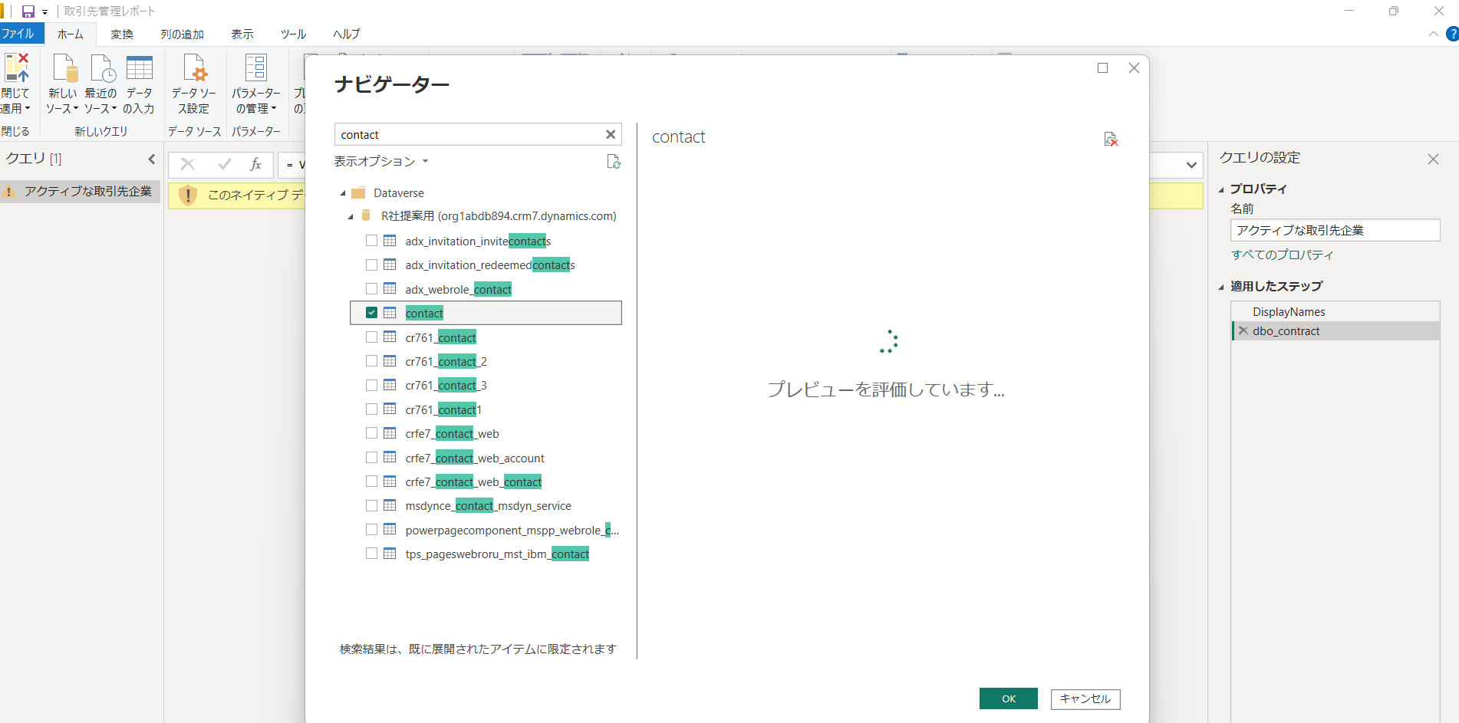This screenshot has height=723, width=1459.
Task: Check the powerpagecomponent_mspp_webrole checkbox
Action: tap(371, 530)
